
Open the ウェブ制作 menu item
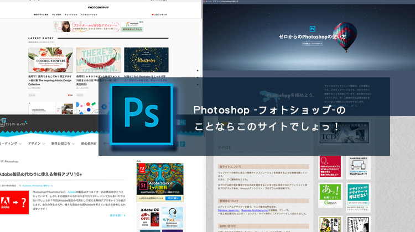click(56, 14)
